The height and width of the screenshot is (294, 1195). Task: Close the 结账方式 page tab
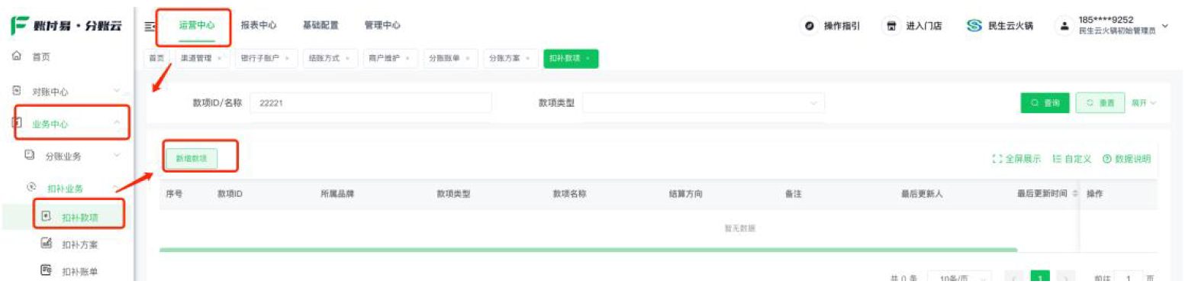346,58
